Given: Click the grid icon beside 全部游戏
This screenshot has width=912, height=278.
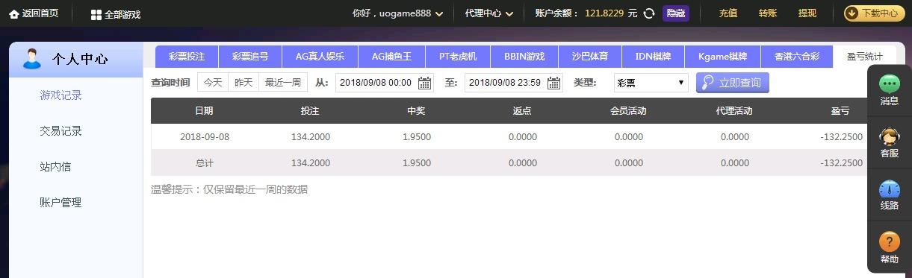Looking at the screenshot, I should (x=96, y=14).
